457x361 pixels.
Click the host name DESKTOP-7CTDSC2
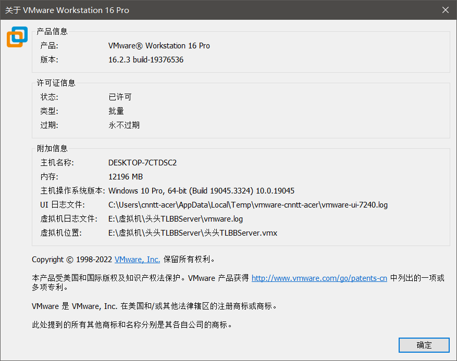pyautogui.click(x=143, y=163)
